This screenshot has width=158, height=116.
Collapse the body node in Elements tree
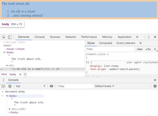click(x=4, y=52)
